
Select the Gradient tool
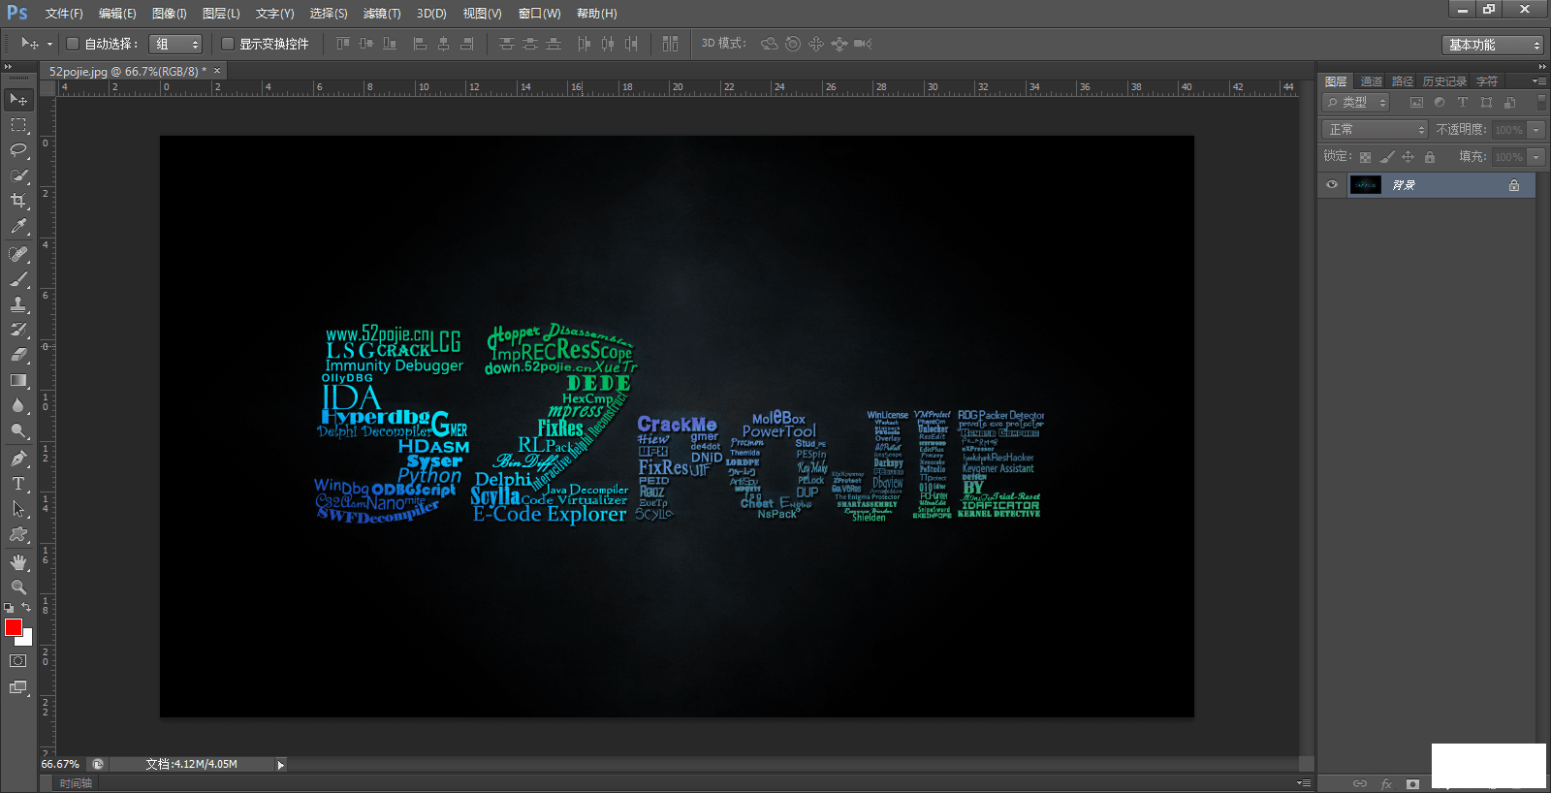(18, 380)
